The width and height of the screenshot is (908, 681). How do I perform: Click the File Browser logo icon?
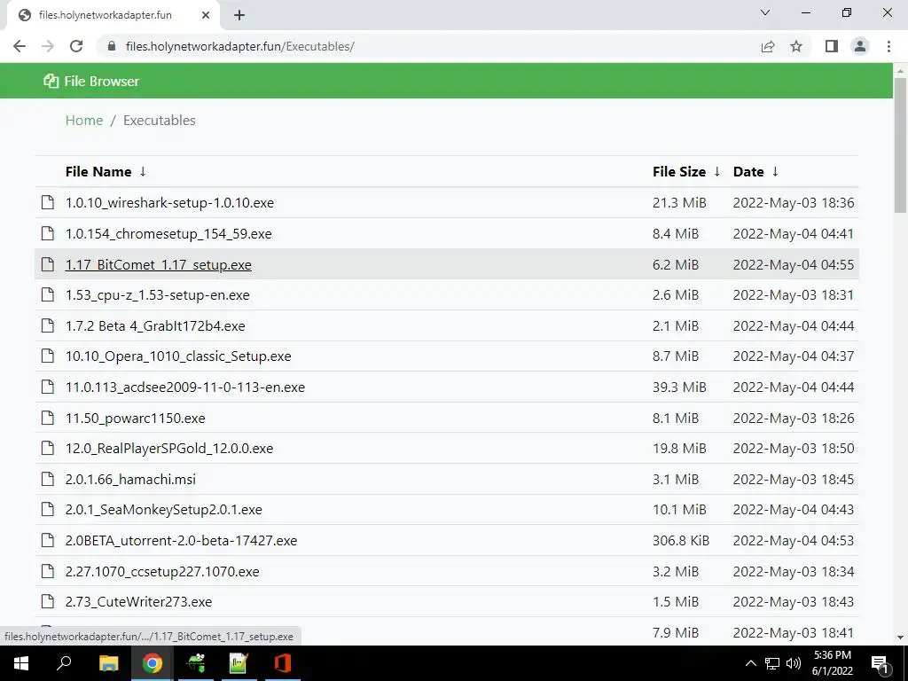[51, 81]
